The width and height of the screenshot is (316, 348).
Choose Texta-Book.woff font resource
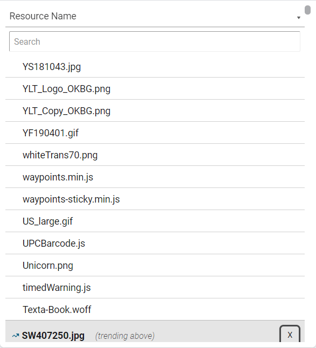click(155, 309)
